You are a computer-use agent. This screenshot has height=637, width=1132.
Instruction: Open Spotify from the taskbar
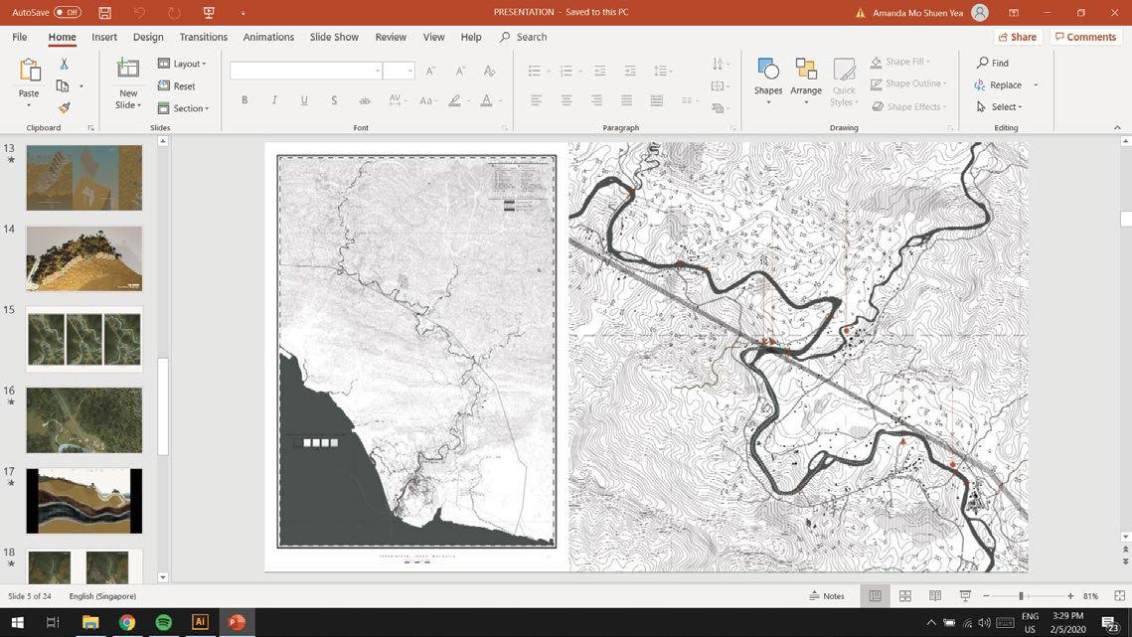coord(164,622)
